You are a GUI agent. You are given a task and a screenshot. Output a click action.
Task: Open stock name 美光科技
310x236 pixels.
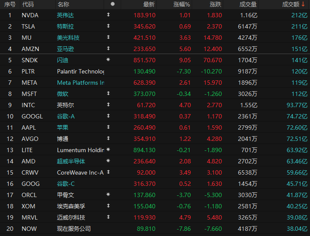68,38
